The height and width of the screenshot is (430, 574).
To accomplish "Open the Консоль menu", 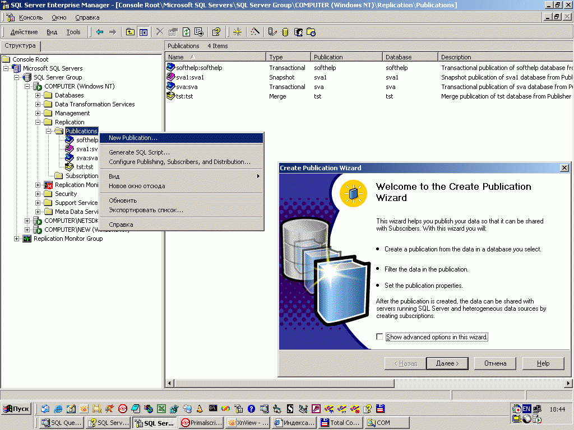I will (x=31, y=17).
